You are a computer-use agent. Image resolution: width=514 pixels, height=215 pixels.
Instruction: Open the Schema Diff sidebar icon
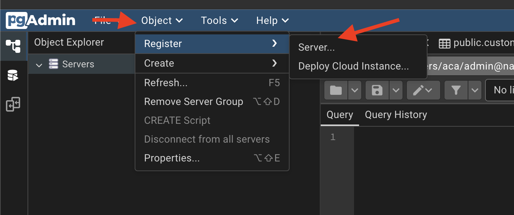click(13, 105)
